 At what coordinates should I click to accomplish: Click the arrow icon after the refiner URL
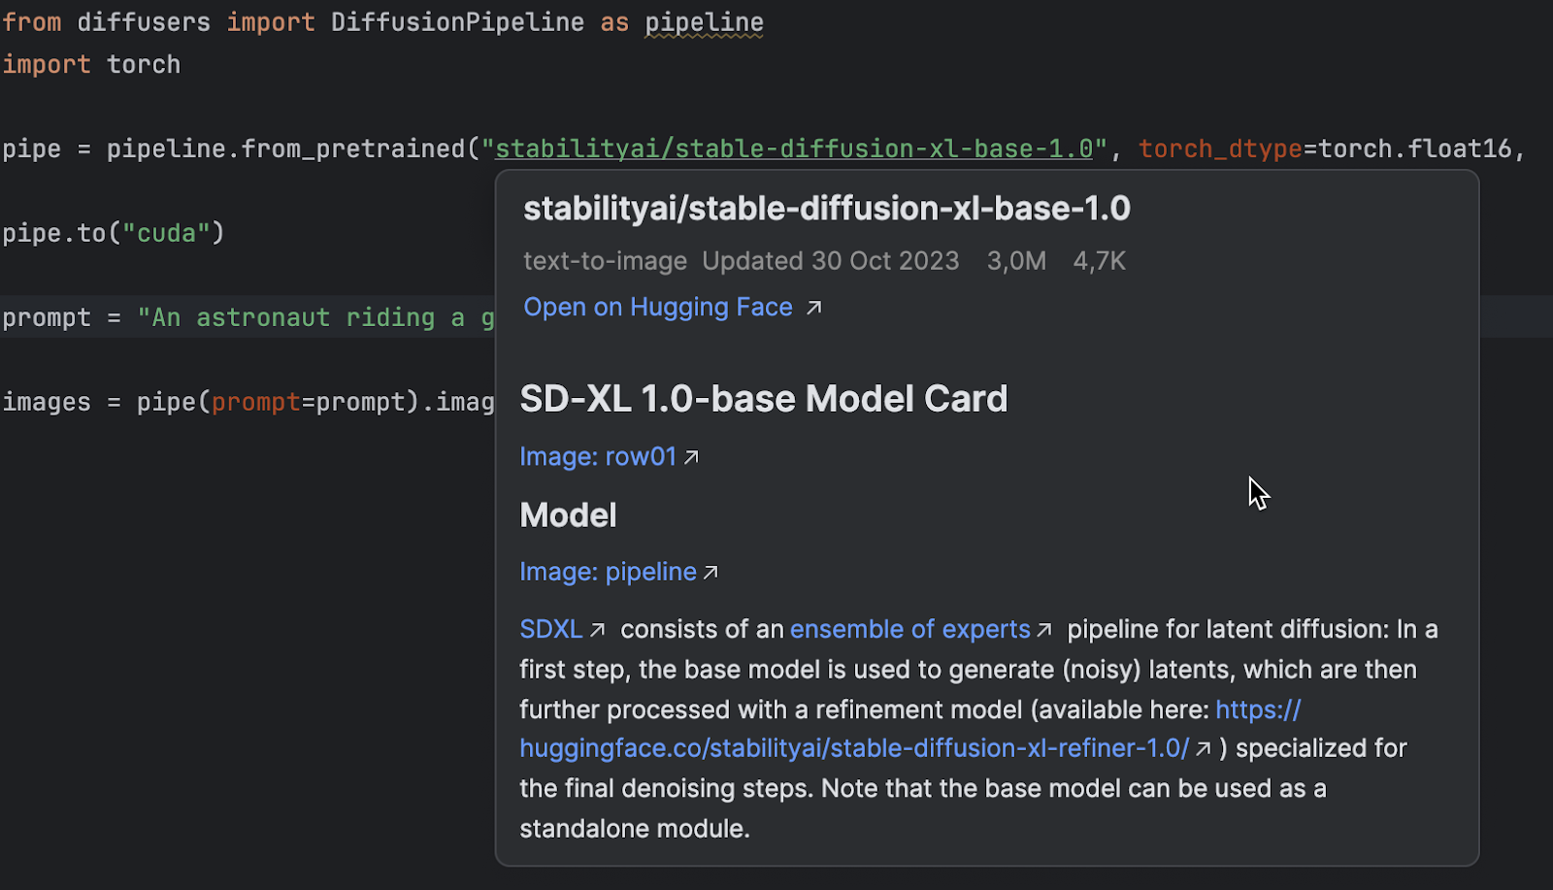pos(1204,748)
